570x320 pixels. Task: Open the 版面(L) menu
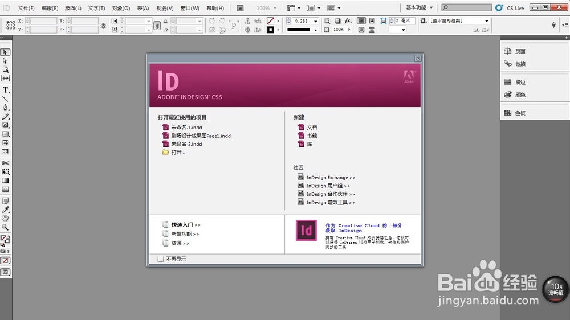point(73,8)
